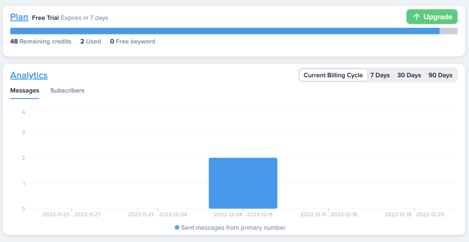The image size is (469, 242).
Task: Click the credits usage progress bar
Action: click(x=225, y=31)
